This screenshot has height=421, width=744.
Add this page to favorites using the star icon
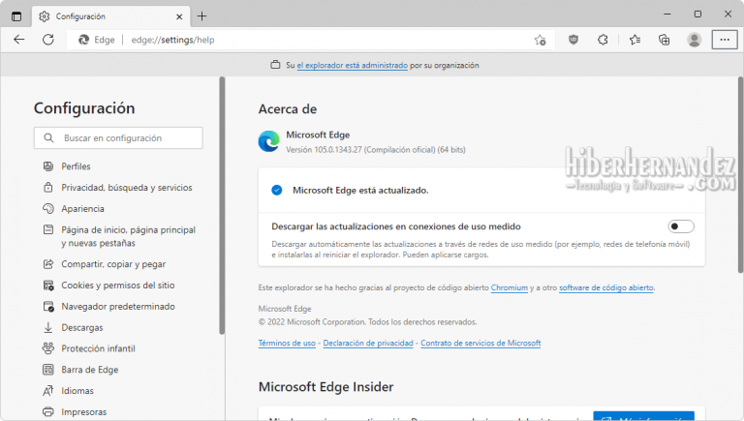pyautogui.click(x=541, y=40)
